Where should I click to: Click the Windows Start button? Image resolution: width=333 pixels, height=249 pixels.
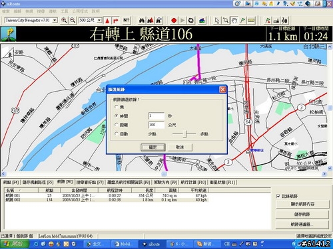click(x=15, y=244)
